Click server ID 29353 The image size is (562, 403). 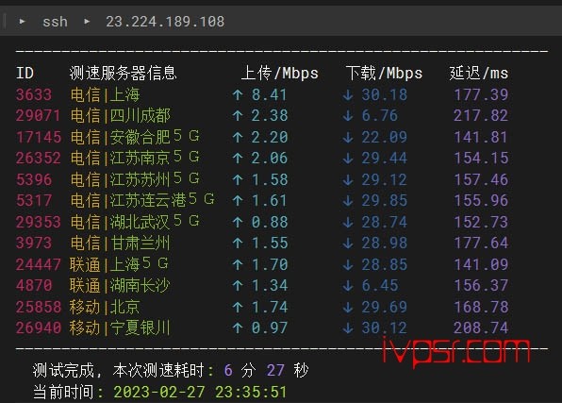point(38,222)
